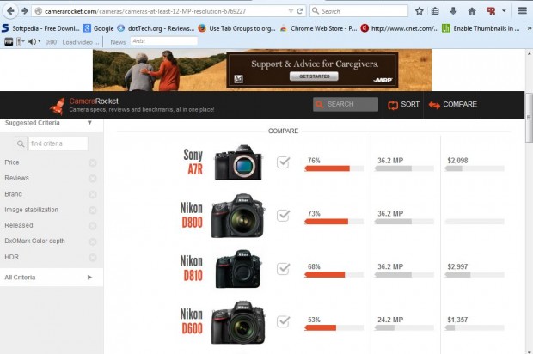Collapse the Suggested Criteria section arrow
The image size is (533, 354).
click(x=89, y=123)
